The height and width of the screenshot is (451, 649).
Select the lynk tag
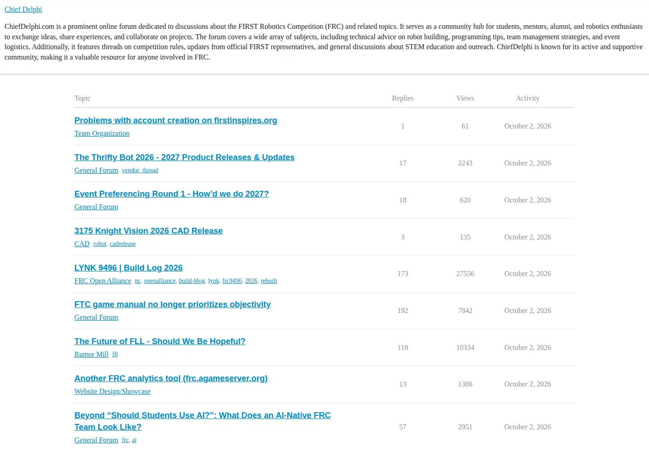pyautogui.click(x=214, y=281)
